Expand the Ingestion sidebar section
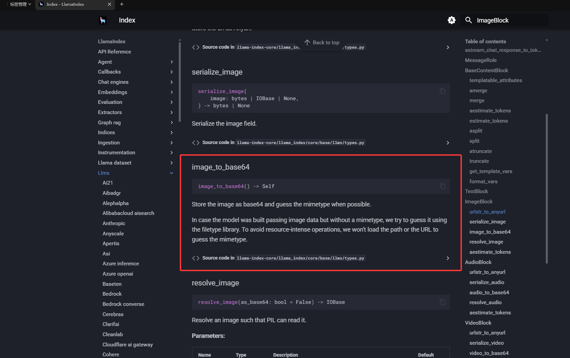Screen dimensions: 570x358 click(172, 143)
